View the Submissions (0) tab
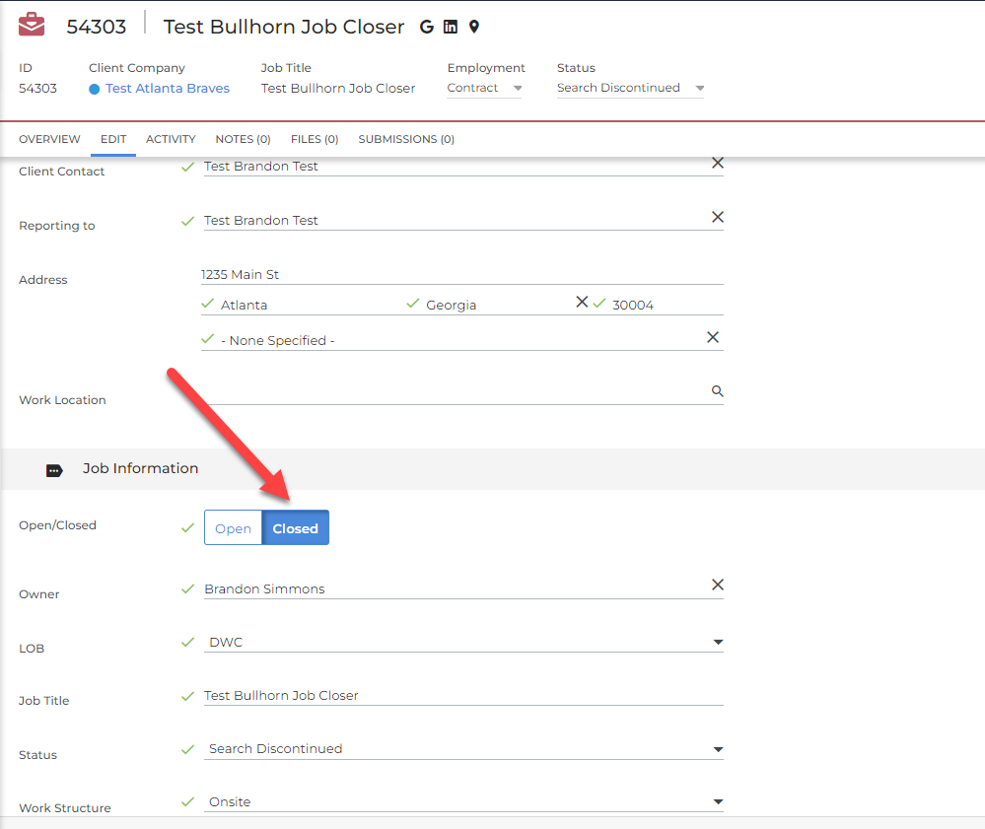The image size is (985, 829). point(406,139)
